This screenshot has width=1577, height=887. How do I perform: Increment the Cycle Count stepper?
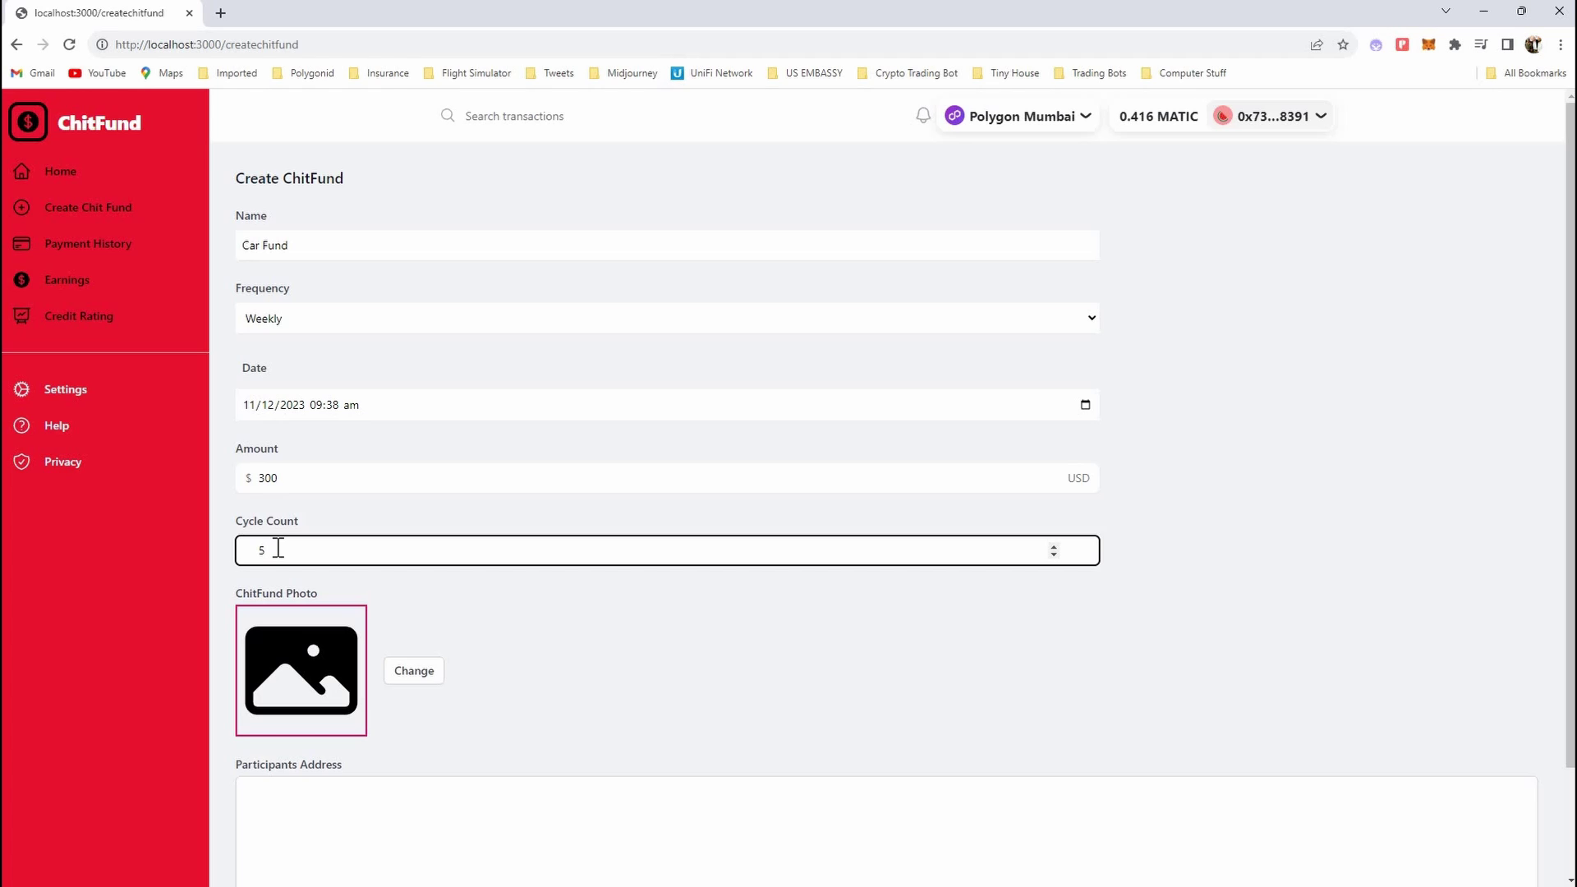(1054, 545)
